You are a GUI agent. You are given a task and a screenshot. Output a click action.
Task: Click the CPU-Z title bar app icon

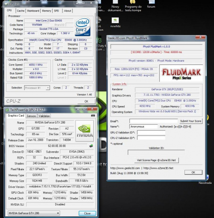tap(6, 4)
